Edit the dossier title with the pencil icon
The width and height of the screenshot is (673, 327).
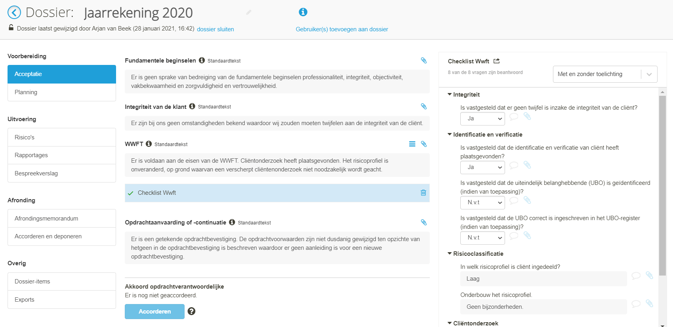(x=249, y=12)
